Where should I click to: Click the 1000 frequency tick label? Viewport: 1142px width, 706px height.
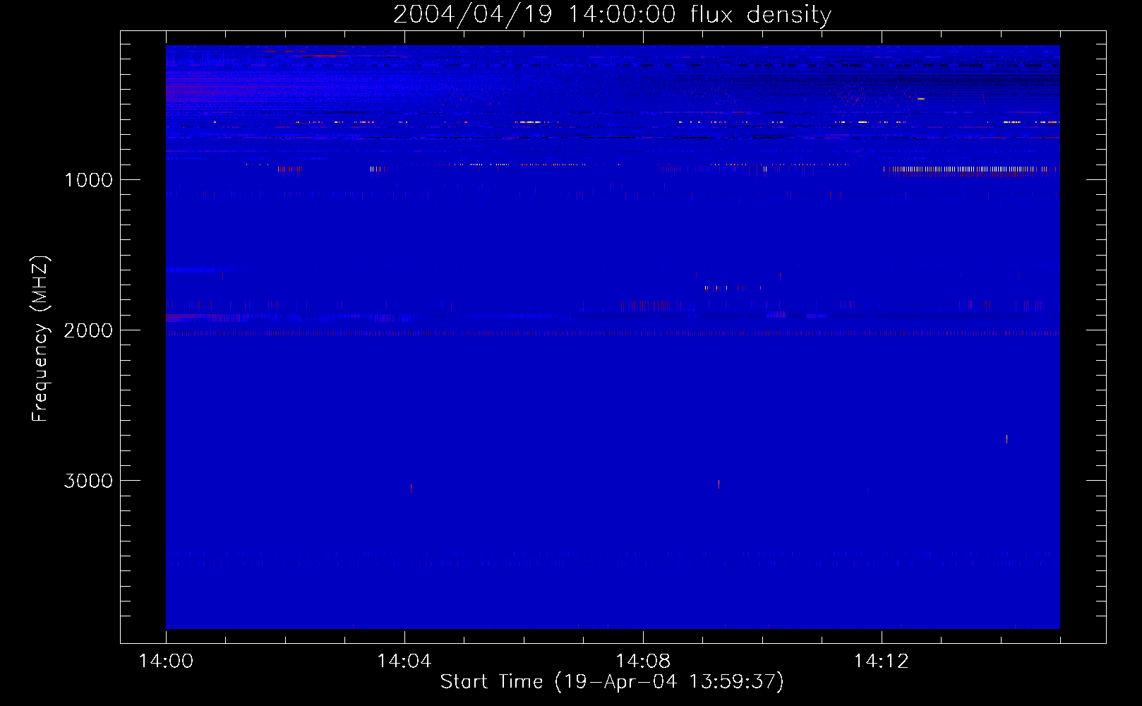pyautogui.click(x=88, y=180)
